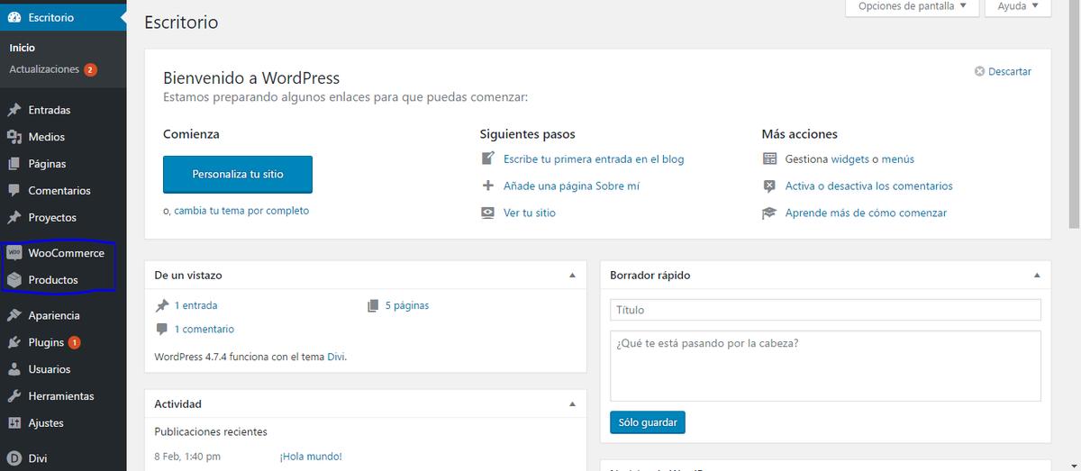Screen dimensions: 1081x471
Task: Open the Ayuda dropdown tab
Action: coord(1018,6)
